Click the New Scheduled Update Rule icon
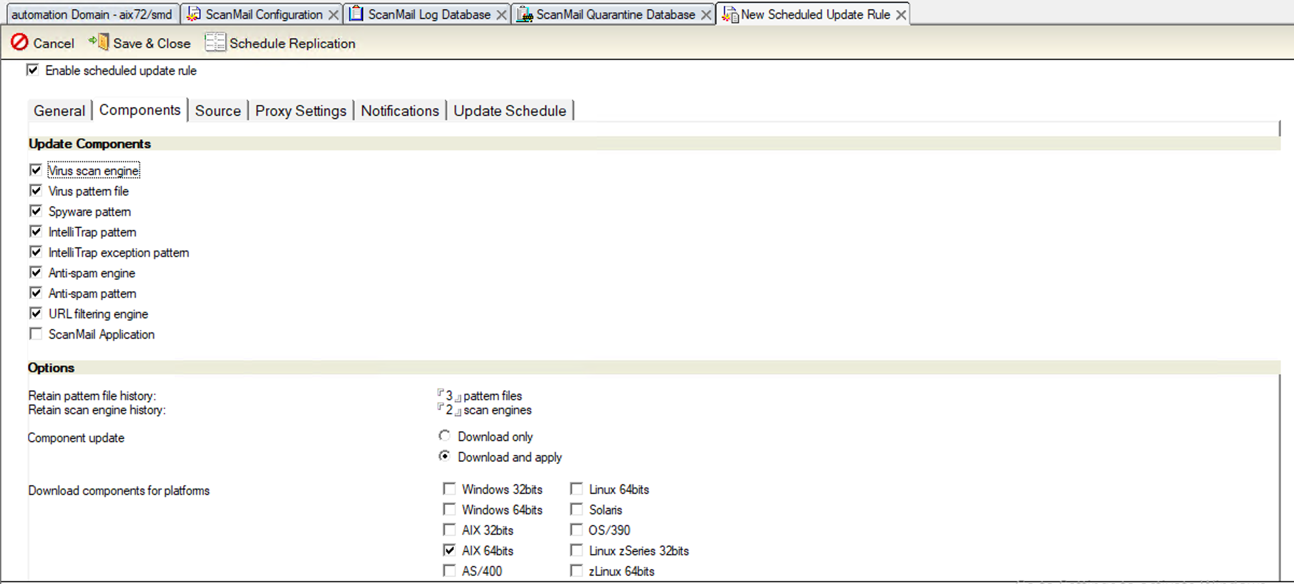 [x=730, y=14]
